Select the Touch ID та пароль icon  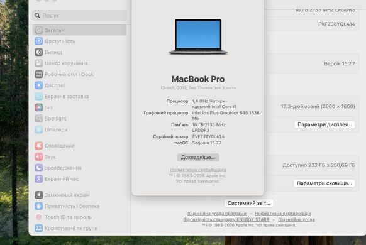[x=39, y=217]
